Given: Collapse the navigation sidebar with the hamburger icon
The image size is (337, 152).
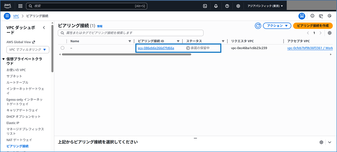Looking at the screenshot, I should (7, 16).
